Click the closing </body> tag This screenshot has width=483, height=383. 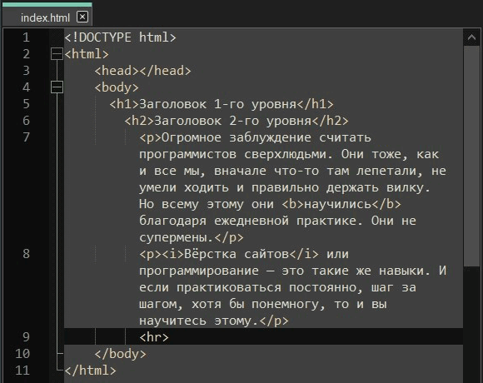(121, 354)
